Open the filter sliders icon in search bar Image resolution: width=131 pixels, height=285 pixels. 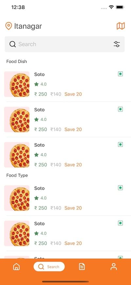tap(117, 44)
